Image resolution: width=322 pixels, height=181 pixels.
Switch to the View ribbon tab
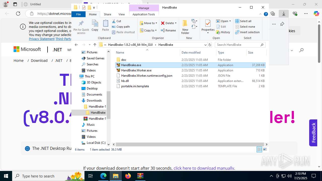point(122,14)
